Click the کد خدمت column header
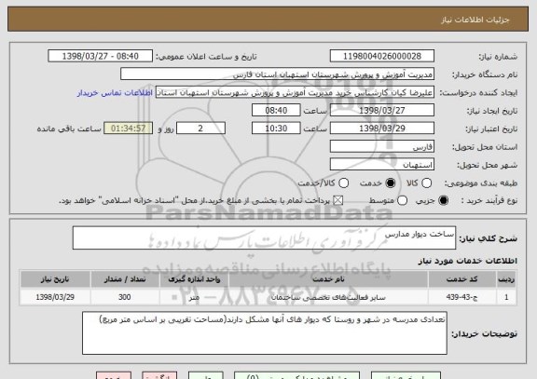This screenshot has width=537, height=379. pyautogui.click(x=462, y=279)
